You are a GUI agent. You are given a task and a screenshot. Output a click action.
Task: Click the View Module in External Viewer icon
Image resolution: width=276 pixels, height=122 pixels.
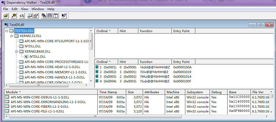[x=30, y=16]
